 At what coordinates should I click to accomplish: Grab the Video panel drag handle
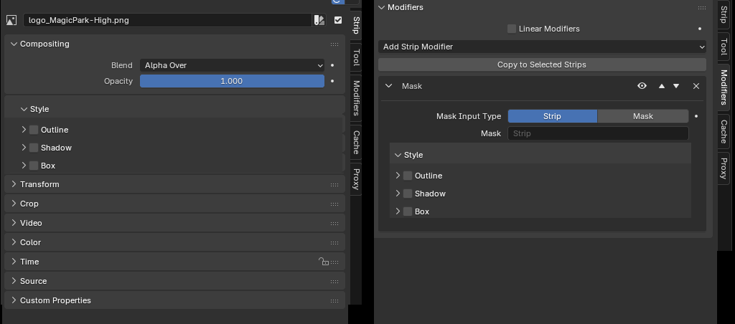pyautogui.click(x=334, y=224)
